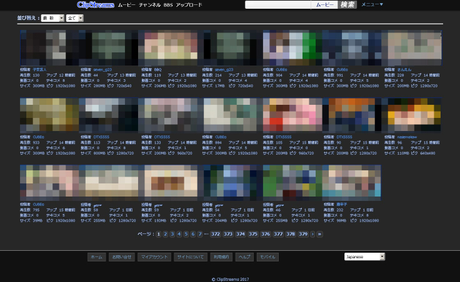Click the モバイル footer button

[x=267, y=257]
